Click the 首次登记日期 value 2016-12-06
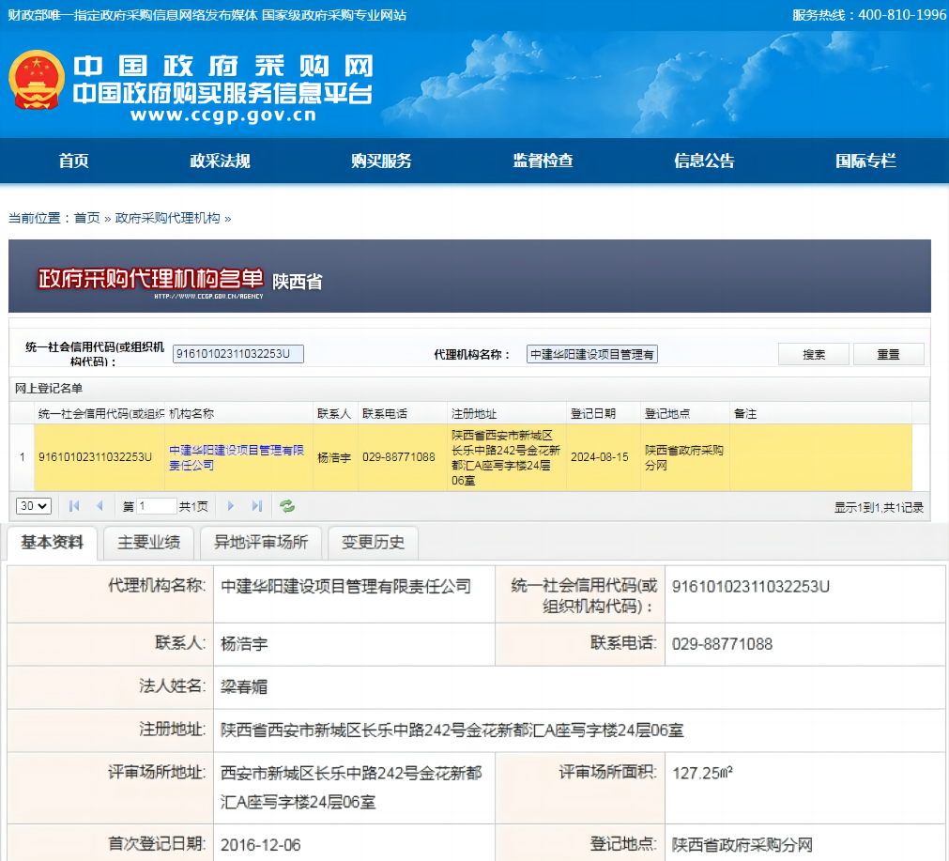 261,845
